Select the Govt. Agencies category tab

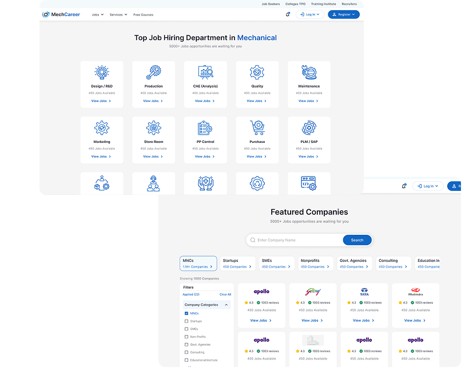click(x=355, y=264)
